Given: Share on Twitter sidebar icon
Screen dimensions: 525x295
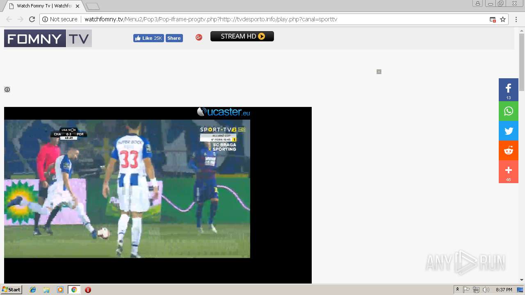Looking at the screenshot, I should click(509, 131).
